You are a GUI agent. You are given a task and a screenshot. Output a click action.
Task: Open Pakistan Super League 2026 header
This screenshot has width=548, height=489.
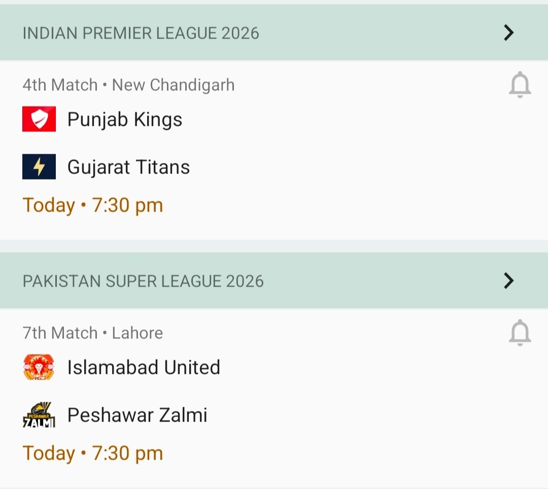click(x=143, y=281)
